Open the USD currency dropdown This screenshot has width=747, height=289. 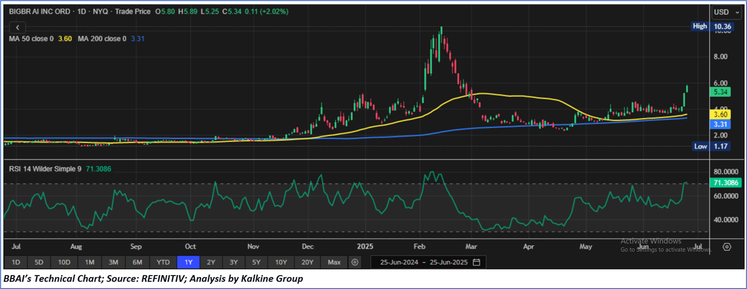tap(727, 12)
